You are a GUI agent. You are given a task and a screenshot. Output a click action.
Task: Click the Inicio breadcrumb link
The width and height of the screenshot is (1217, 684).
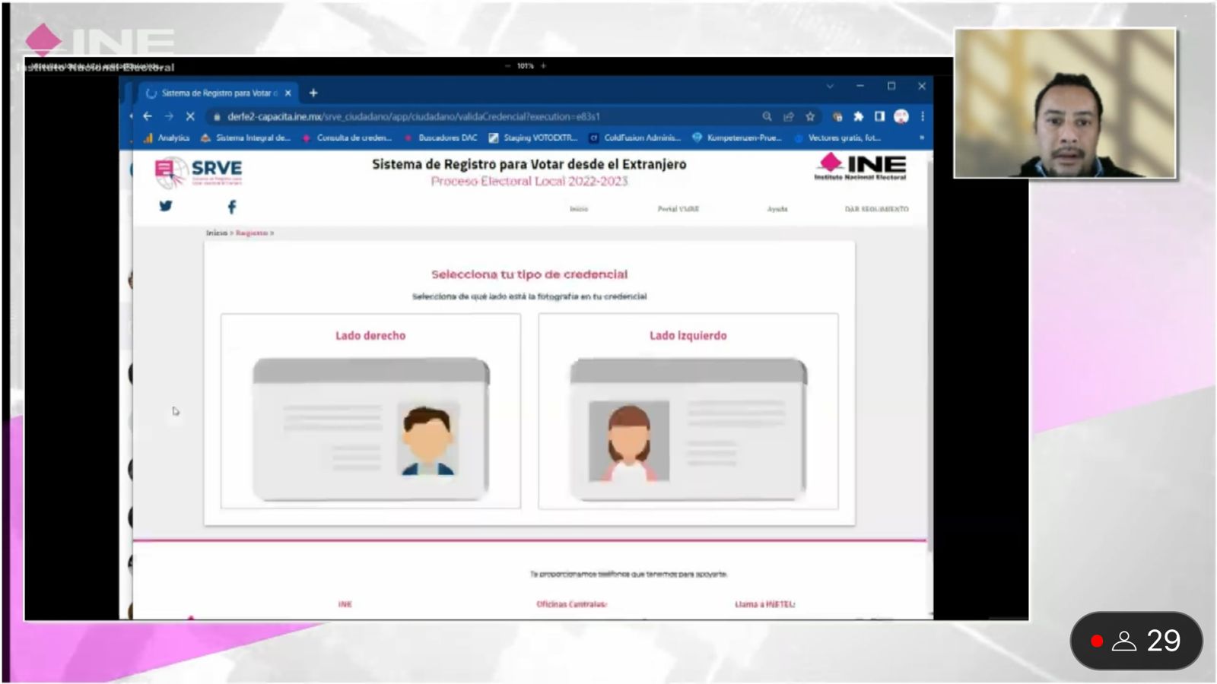[216, 233]
